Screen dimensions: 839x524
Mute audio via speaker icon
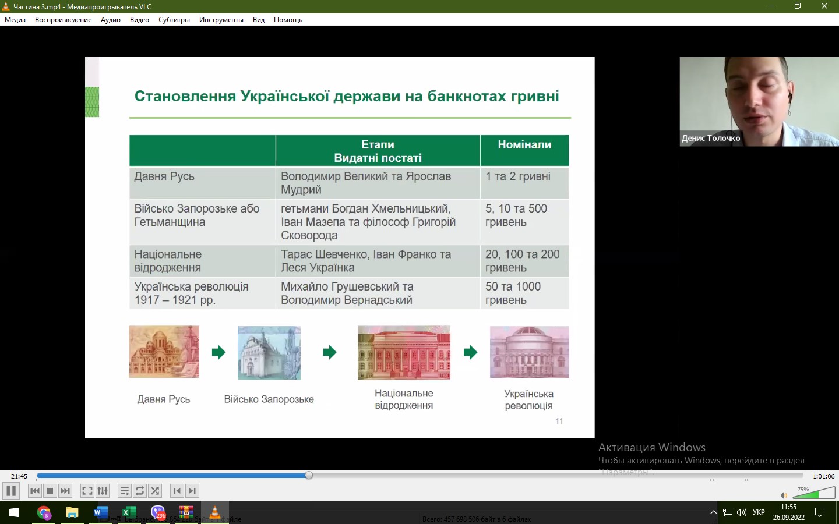click(784, 495)
